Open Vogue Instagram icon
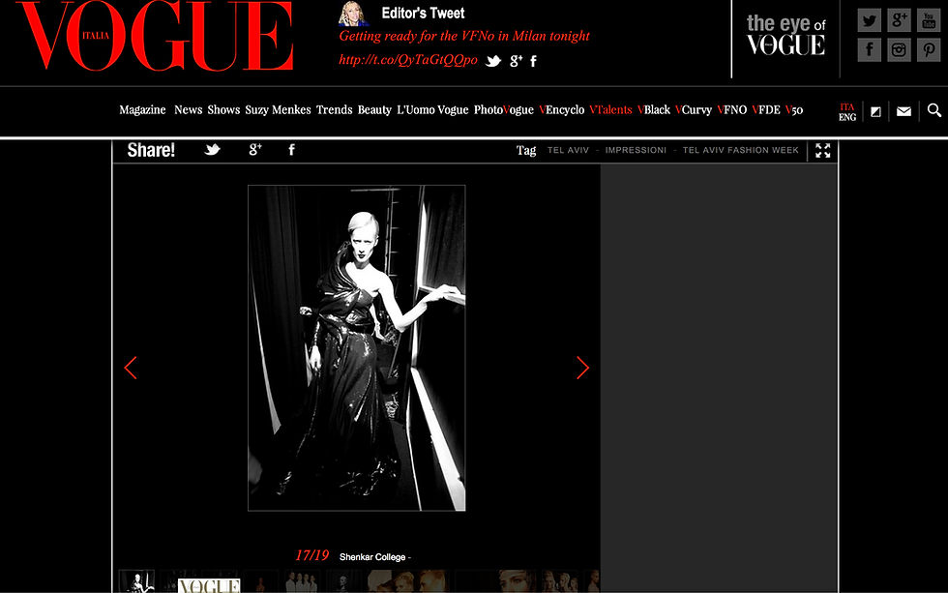The image size is (948, 593). (x=899, y=49)
